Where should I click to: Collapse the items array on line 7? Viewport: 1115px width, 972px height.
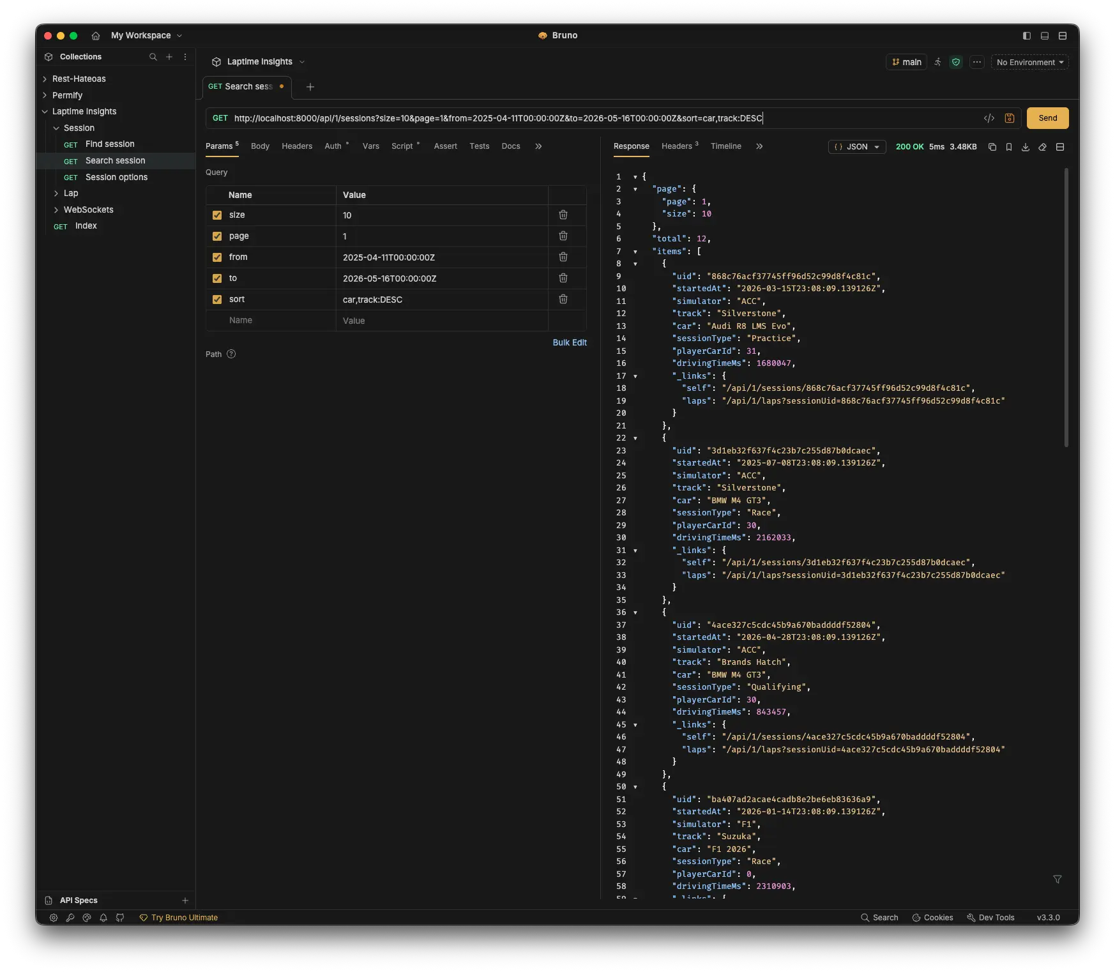click(x=635, y=252)
